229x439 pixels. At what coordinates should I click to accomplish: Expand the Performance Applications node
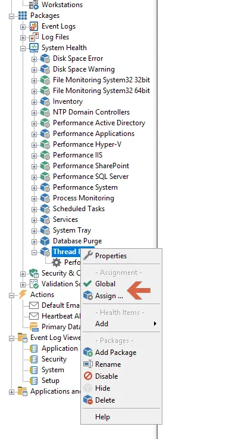(x=34, y=134)
